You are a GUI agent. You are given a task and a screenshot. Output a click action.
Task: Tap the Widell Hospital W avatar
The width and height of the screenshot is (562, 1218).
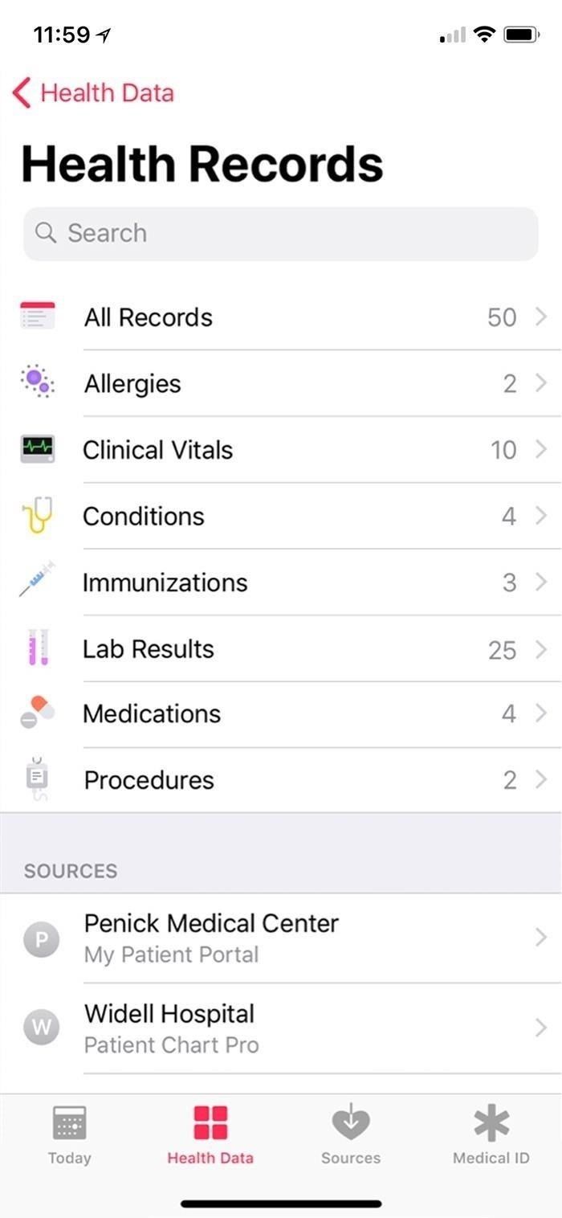(41, 1028)
